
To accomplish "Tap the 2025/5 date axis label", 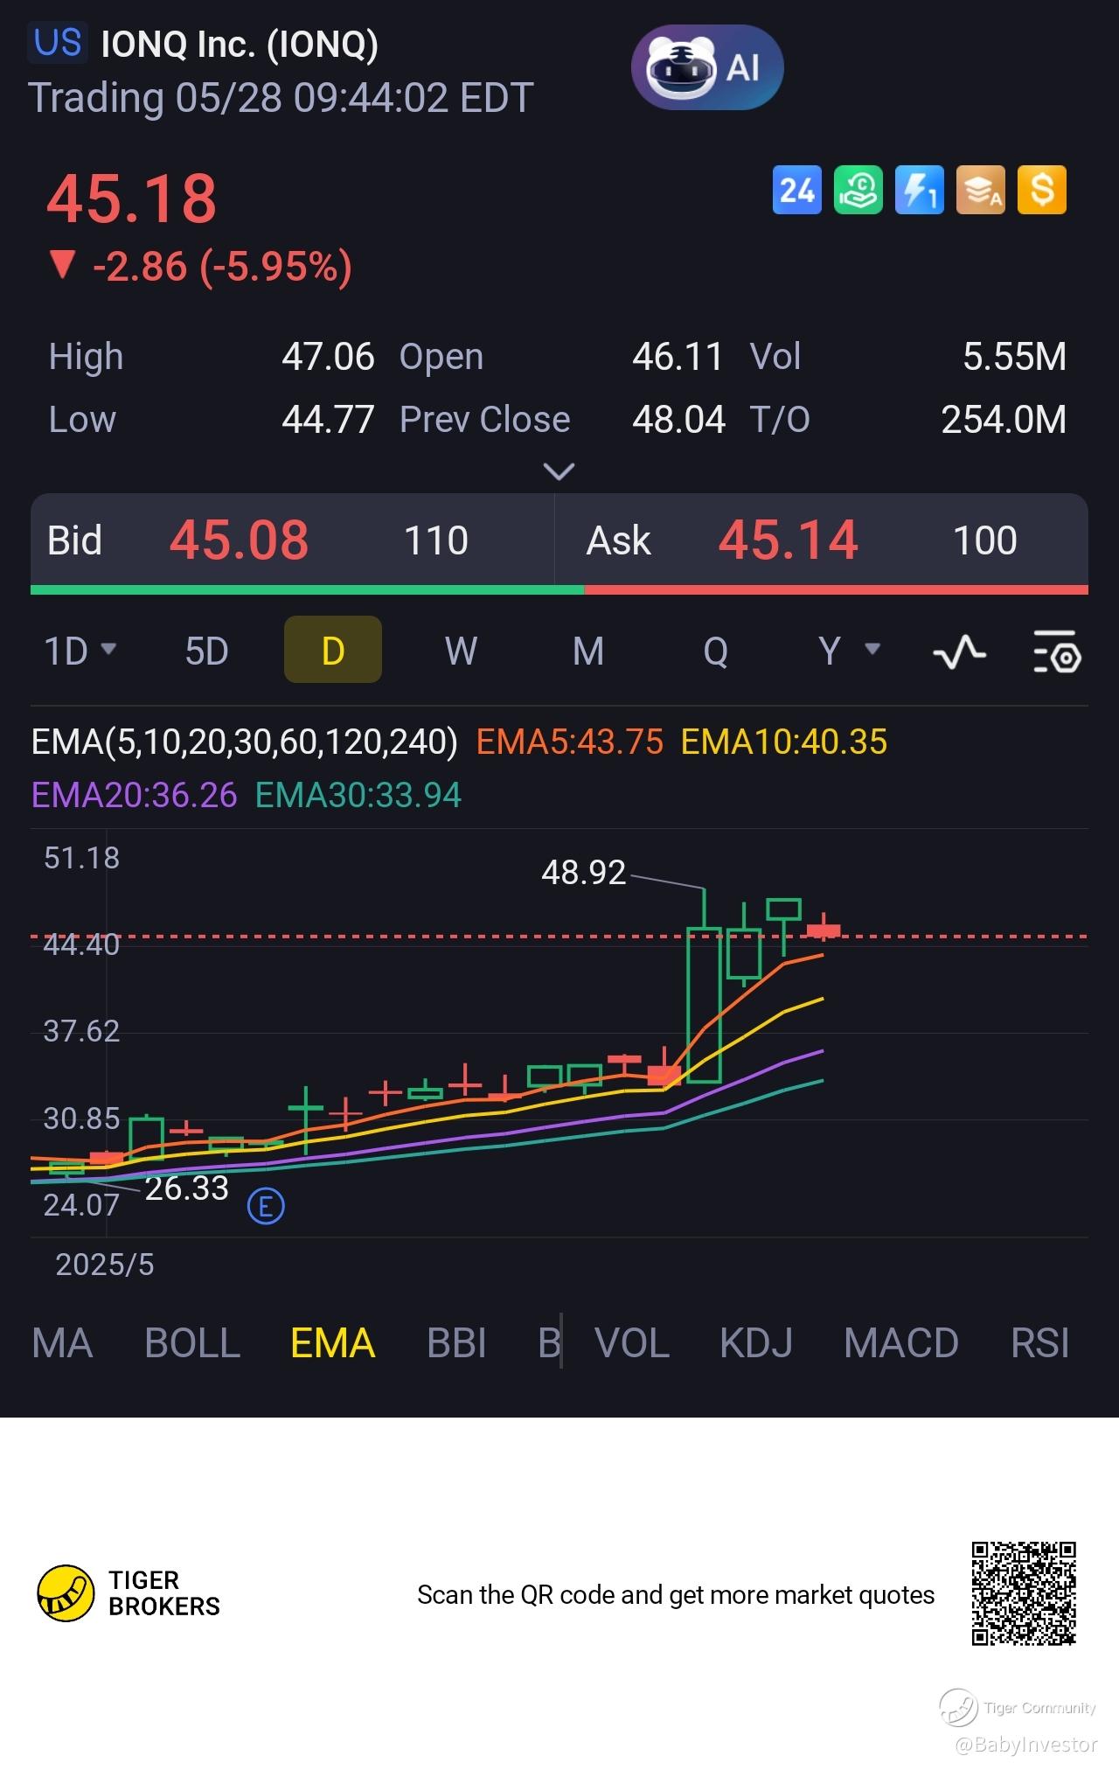I will point(105,1265).
